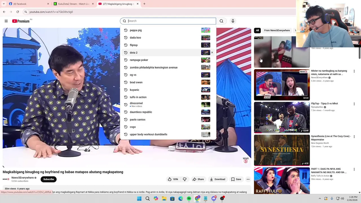The height and width of the screenshot is (203, 361).
Task: Select 'brad owen' from search history
Action: click(x=168, y=82)
